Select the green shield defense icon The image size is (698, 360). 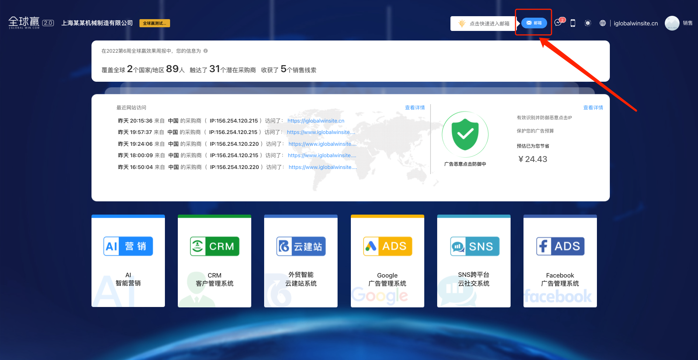tap(465, 134)
